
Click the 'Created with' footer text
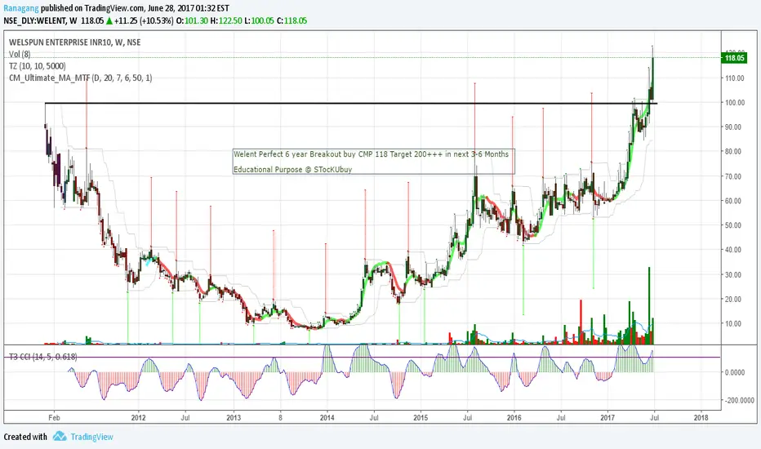pyautogui.click(x=25, y=437)
